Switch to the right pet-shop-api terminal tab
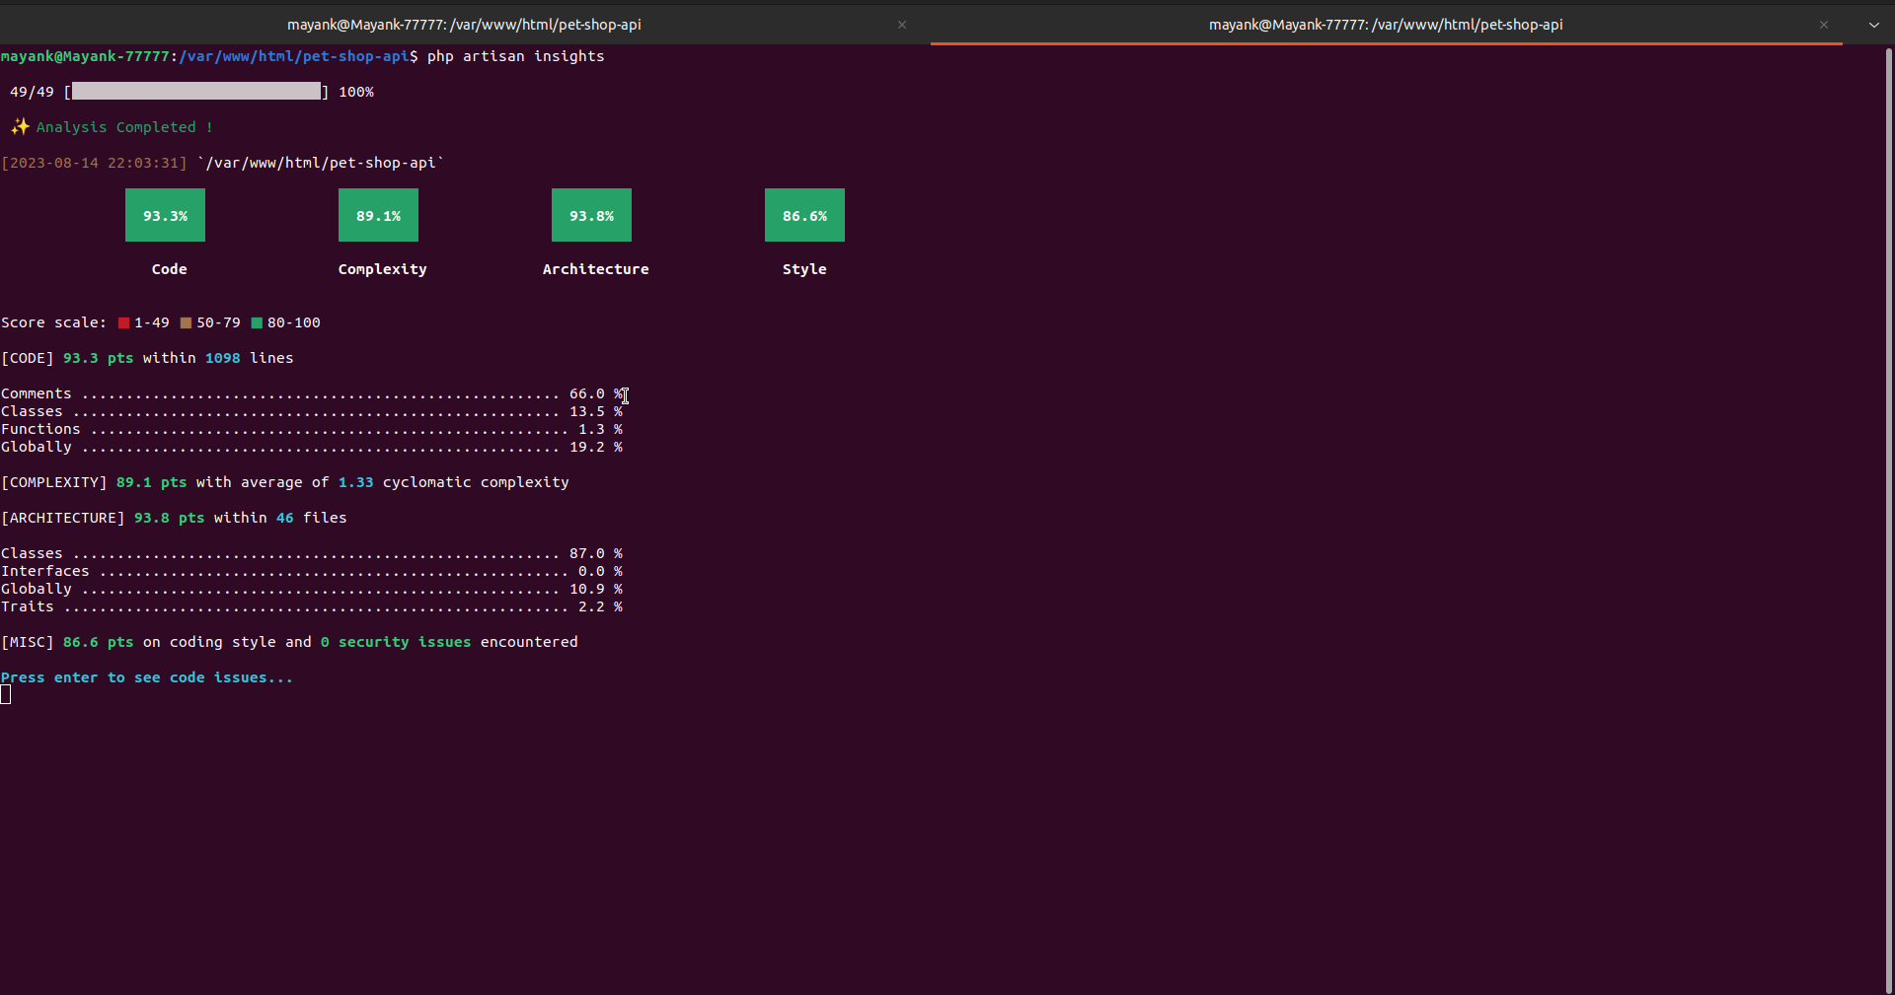Screen dimensions: 1895x995 [1385, 25]
